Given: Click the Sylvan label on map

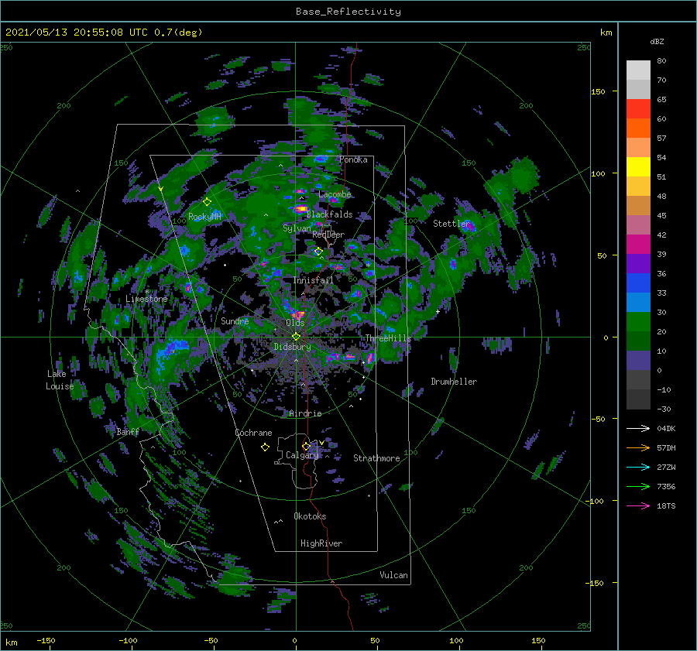Looking at the screenshot, I should pos(297,228).
